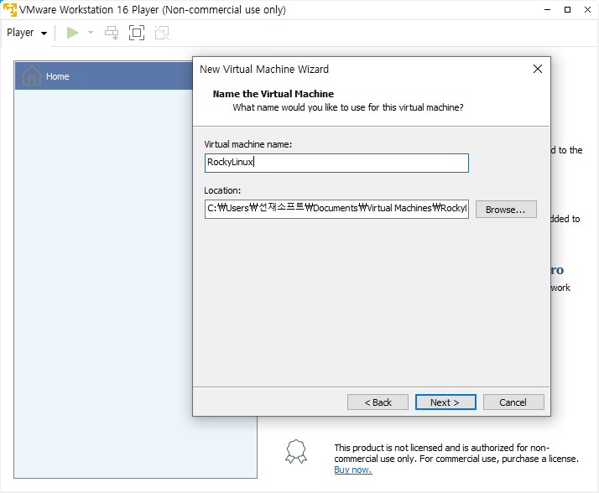This screenshot has width=599, height=493.
Task: Click the green power on play icon
Action: pos(73,33)
